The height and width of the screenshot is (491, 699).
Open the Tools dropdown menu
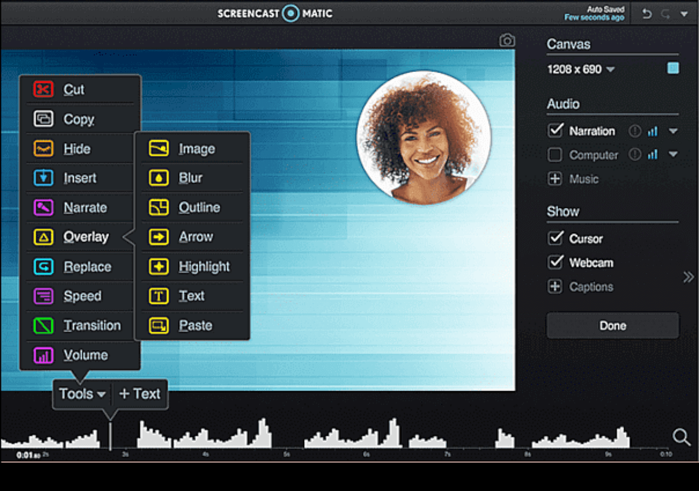82,394
